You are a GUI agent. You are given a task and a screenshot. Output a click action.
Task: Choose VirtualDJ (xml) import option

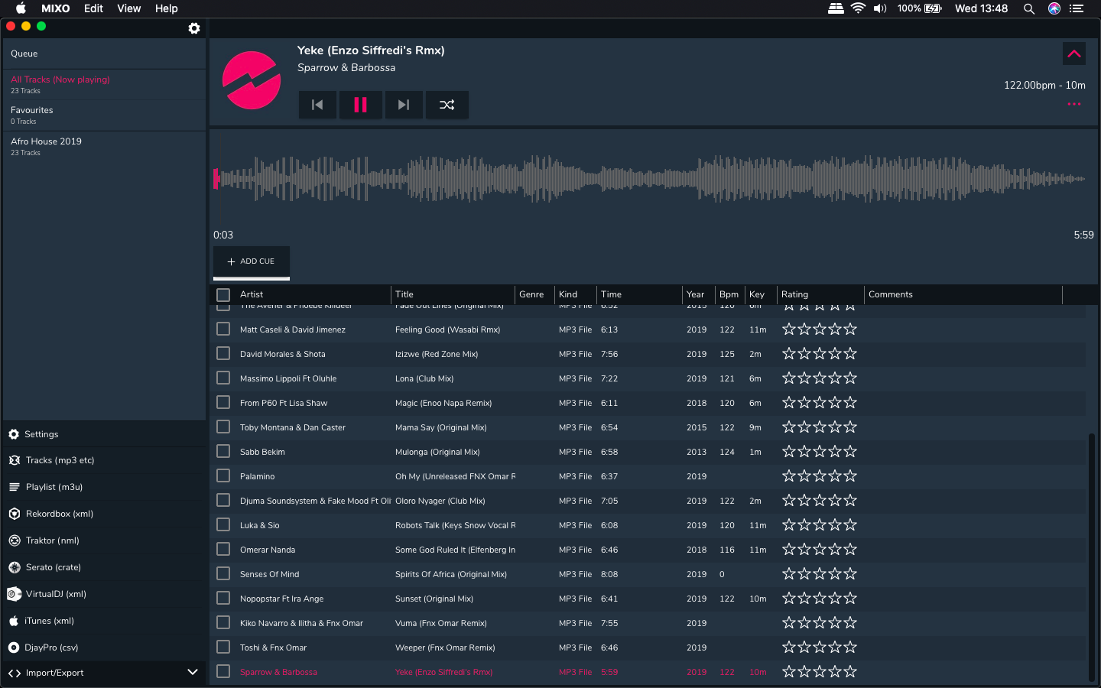coord(55,594)
